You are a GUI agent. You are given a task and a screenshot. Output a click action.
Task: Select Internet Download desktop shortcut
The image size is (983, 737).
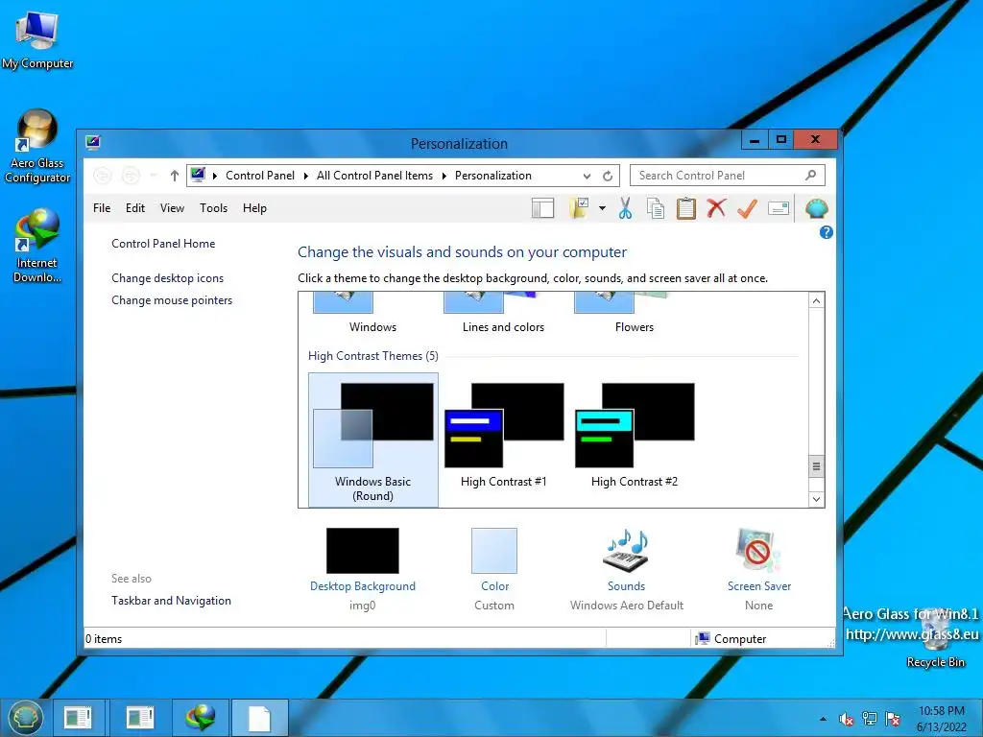click(37, 247)
